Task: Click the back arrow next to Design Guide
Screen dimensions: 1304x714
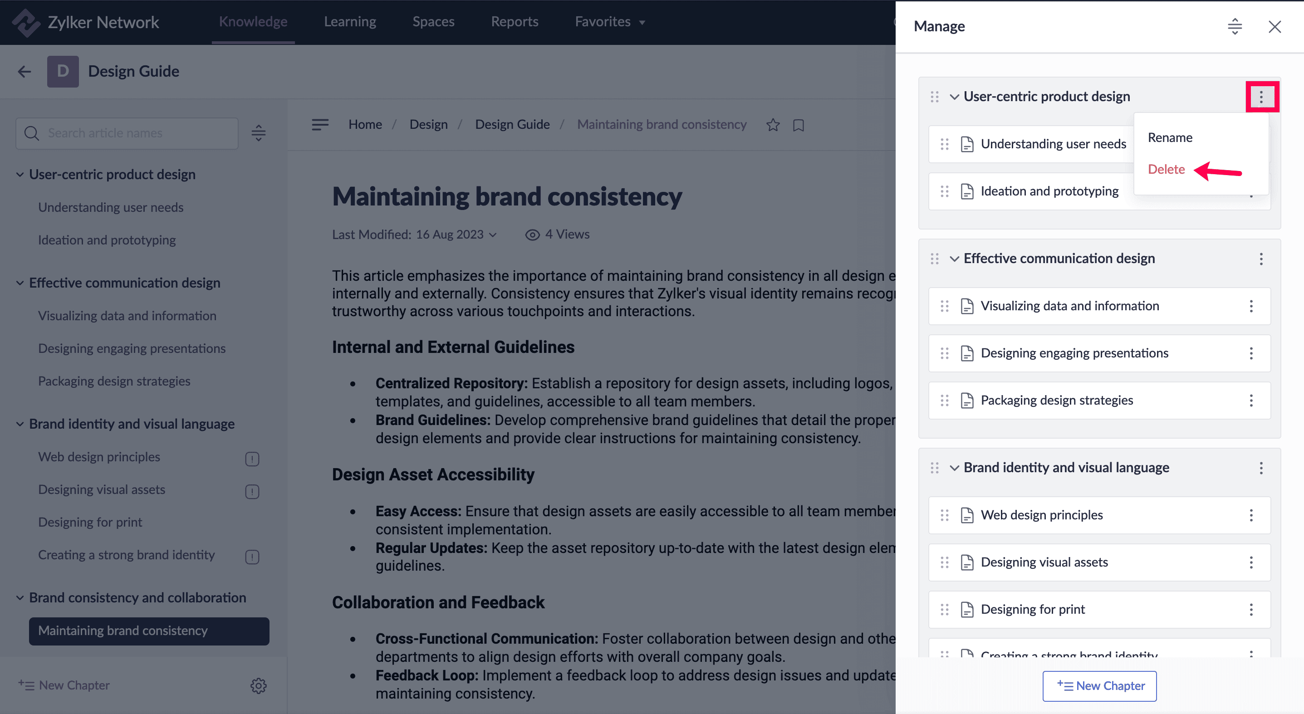Action: [x=25, y=71]
